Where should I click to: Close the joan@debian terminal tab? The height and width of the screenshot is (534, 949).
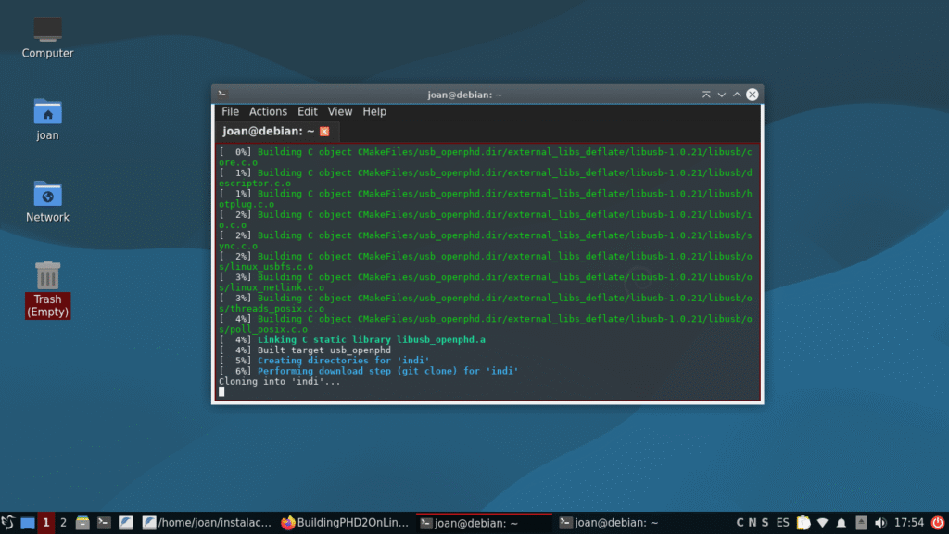point(324,132)
